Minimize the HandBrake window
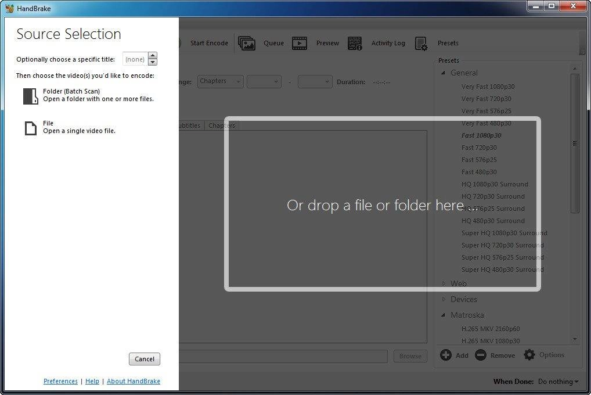The image size is (591, 395). click(x=535, y=6)
